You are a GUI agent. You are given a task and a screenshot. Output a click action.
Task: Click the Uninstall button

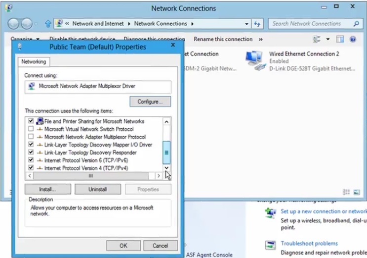pyautogui.click(x=98, y=189)
